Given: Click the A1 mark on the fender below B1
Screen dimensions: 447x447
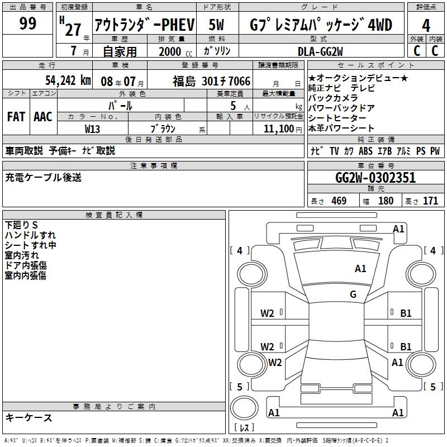Looking at the screenshot, I should 397,362.
